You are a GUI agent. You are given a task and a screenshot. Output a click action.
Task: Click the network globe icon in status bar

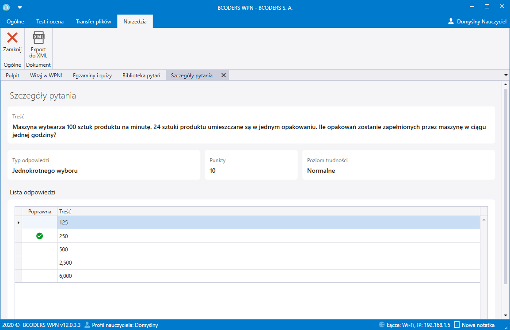pos(381,325)
